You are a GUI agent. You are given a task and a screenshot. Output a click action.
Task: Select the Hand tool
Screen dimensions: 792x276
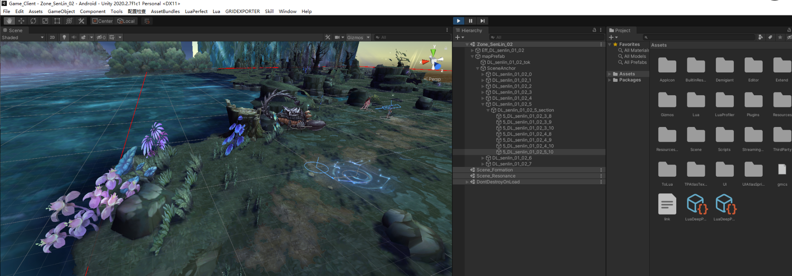(9, 21)
